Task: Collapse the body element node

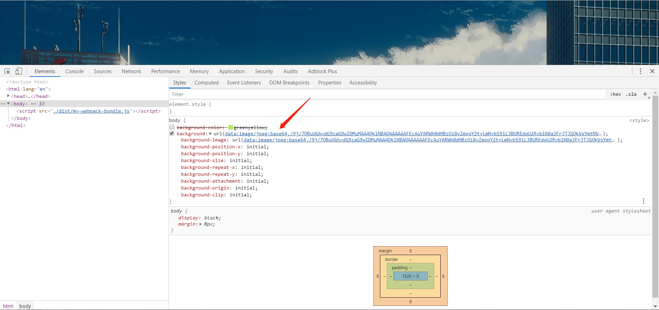Action: [8, 103]
